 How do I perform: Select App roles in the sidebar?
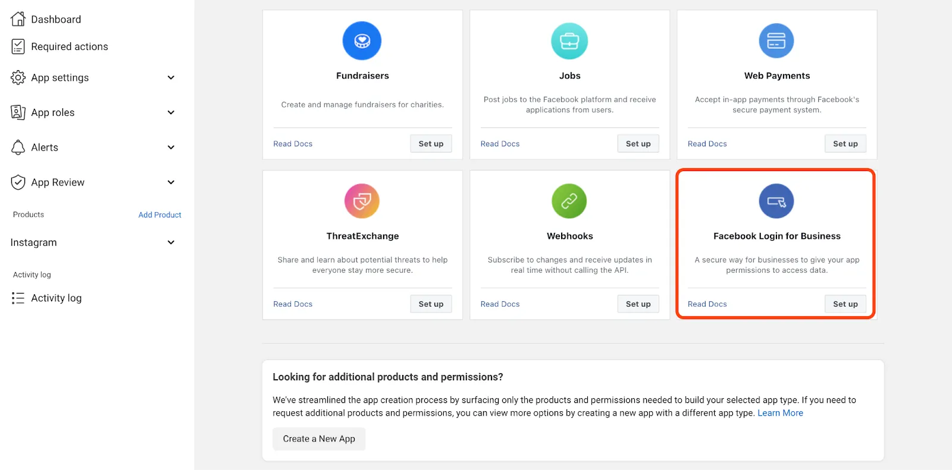pyautogui.click(x=53, y=112)
